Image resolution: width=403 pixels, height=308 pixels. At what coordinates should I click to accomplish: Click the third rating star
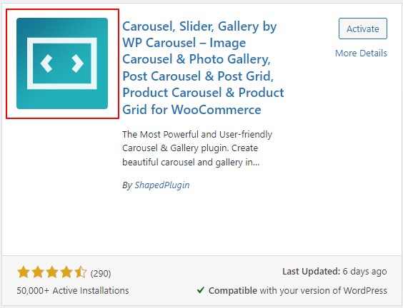pos(52,272)
